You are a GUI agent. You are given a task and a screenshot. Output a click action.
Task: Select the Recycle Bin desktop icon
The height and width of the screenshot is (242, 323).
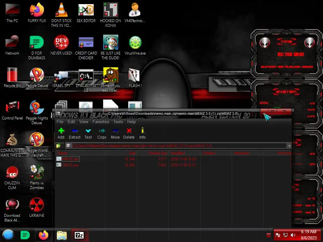12,78
